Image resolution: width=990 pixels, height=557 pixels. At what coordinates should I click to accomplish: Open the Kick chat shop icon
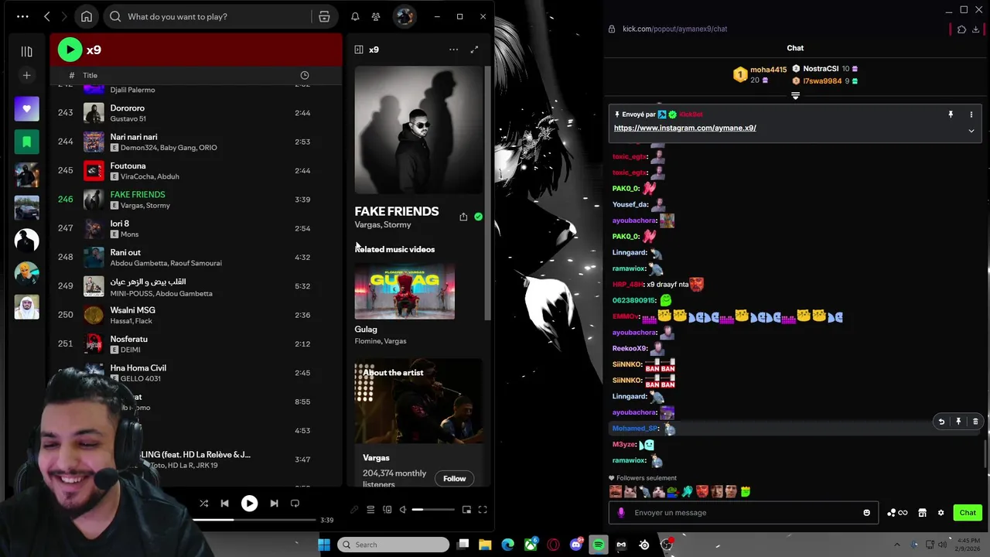[922, 512]
